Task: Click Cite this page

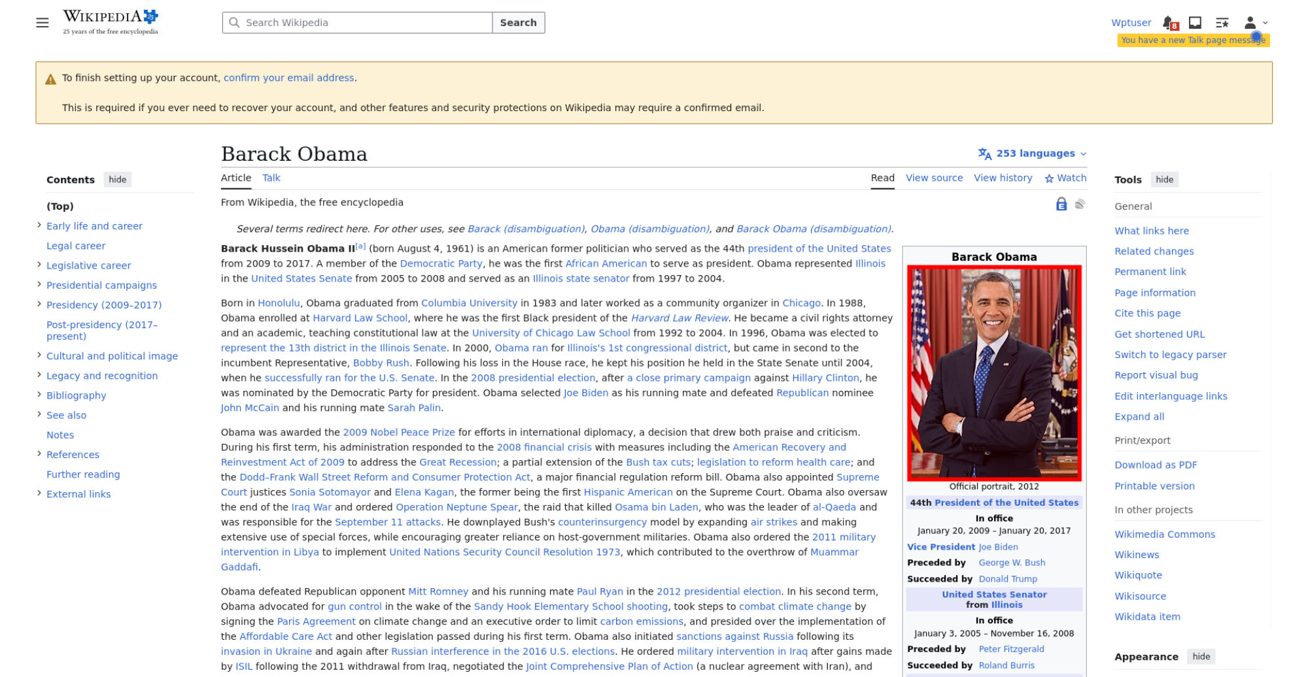Action: click(x=1147, y=313)
